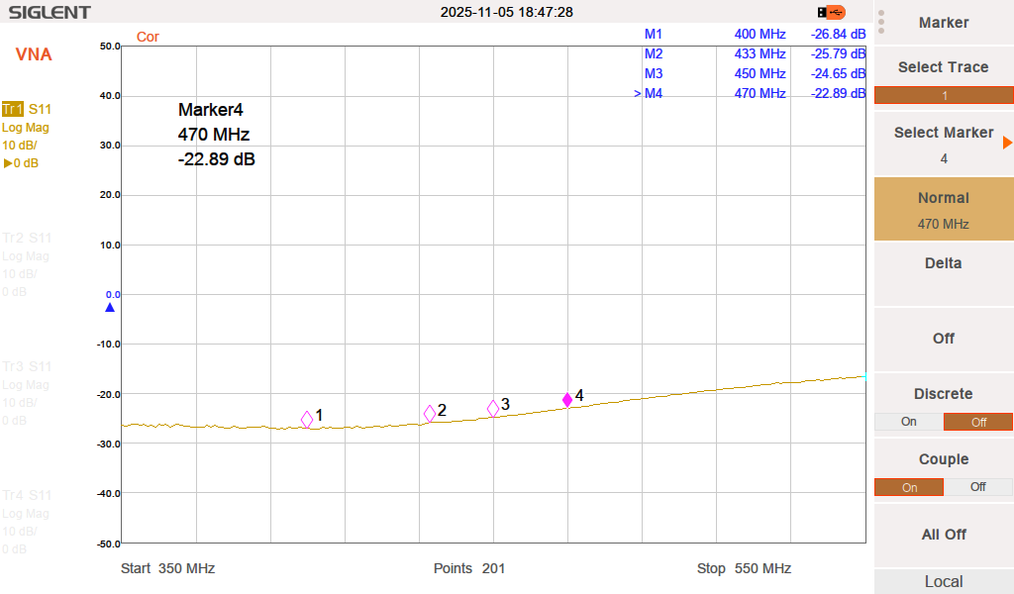Activate the Tr2 S11 trace
Screen dimensions: 1014x594
pos(27,238)
